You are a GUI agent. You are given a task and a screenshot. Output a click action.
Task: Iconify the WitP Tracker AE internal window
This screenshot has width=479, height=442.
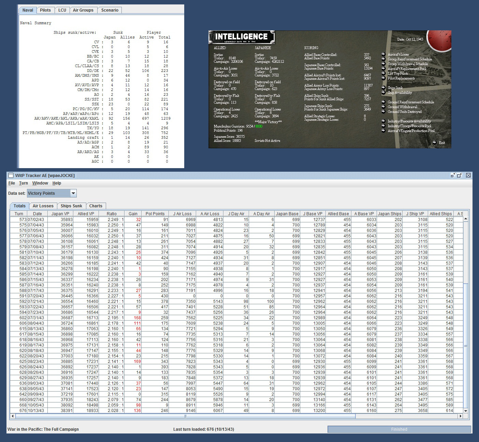(x=453, y=175)
